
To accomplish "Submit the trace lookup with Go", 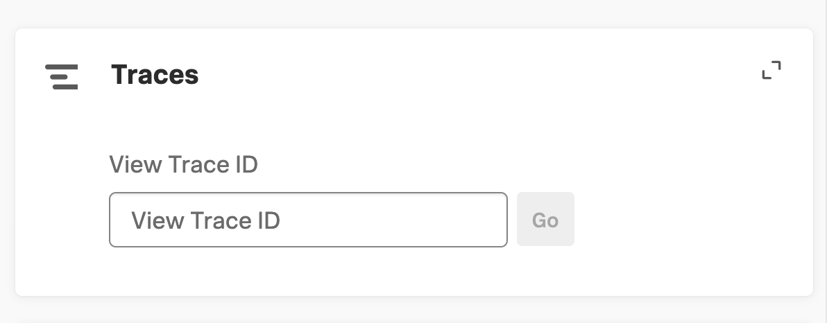I will (545, 220).
